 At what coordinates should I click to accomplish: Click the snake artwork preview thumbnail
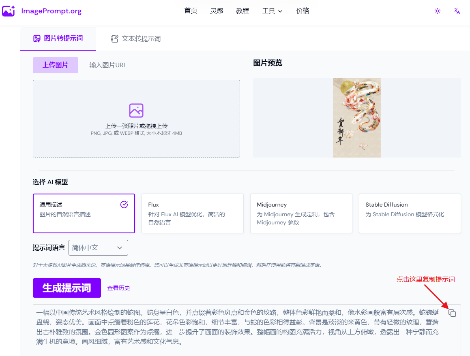tap(357, 117)
